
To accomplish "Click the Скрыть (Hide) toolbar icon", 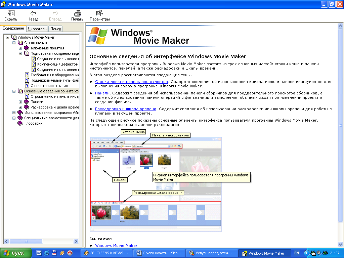I will pos(11,13).
